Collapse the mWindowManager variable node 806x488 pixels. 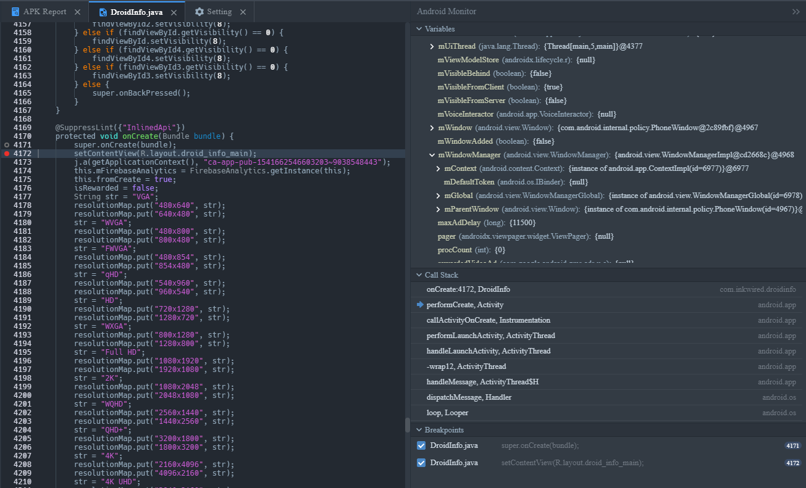[x=432, y=155]
